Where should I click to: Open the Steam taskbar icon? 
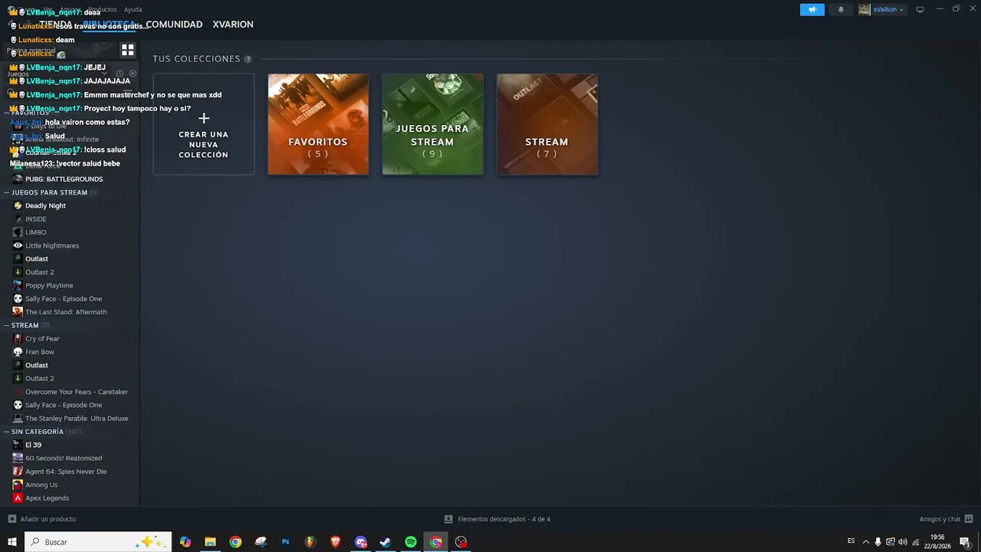tap(386, 542)
